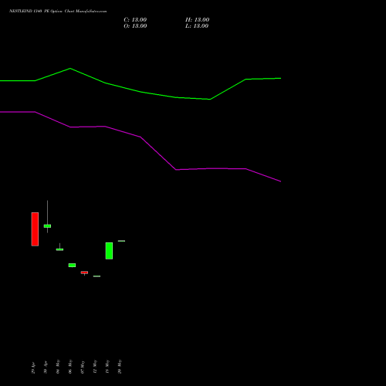Click the '30 Apr' date axis label
Screen dimensions: 386x386
[46, 367]
